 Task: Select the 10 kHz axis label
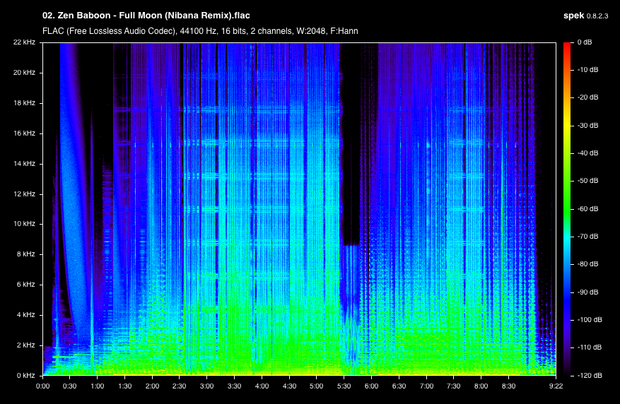click(x=24, y=223)
